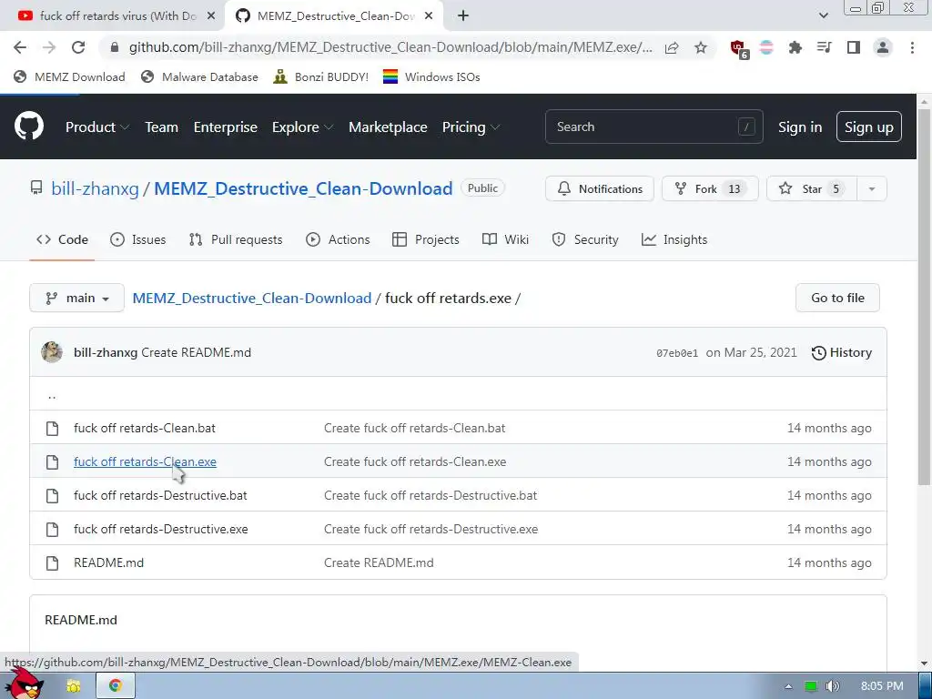Open the Extensions puzzle piece icon
The height and width of the screenshot is (699, 932).
click(795, 47)
